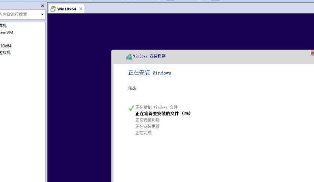Click the Windows 安装程序 title text
This screenshot has height=182, width=314.
(149, 56)
